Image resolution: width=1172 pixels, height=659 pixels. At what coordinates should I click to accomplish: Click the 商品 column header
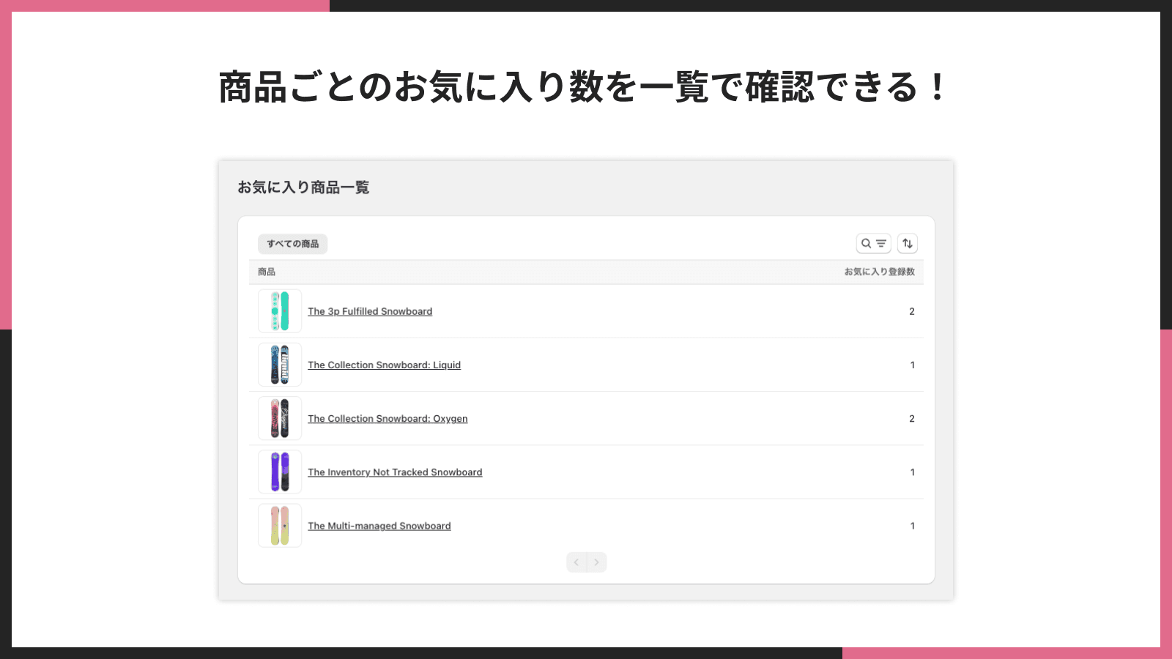[x=267, y=272]
